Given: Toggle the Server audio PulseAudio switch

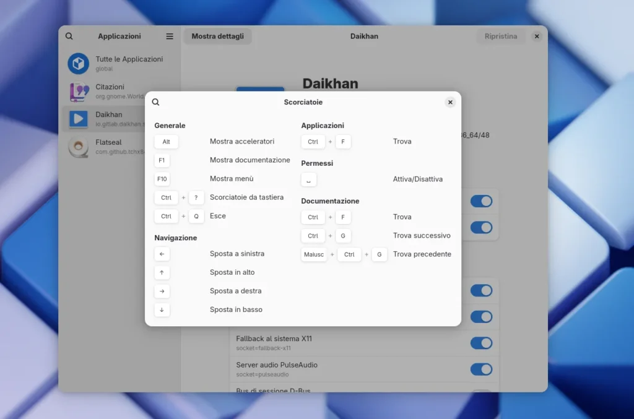Looking at the screenshot, I should (481, 369).
